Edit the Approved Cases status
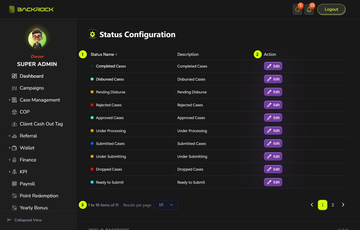360x230 pixels. [x=273, y=118]
